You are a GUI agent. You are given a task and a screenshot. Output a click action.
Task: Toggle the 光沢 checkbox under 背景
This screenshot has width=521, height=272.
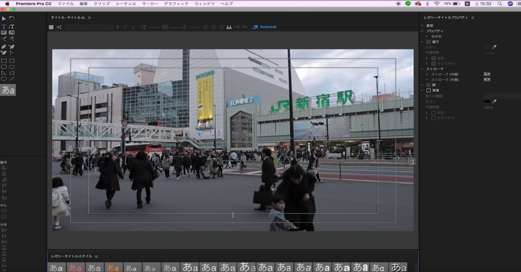pos(433,113)
